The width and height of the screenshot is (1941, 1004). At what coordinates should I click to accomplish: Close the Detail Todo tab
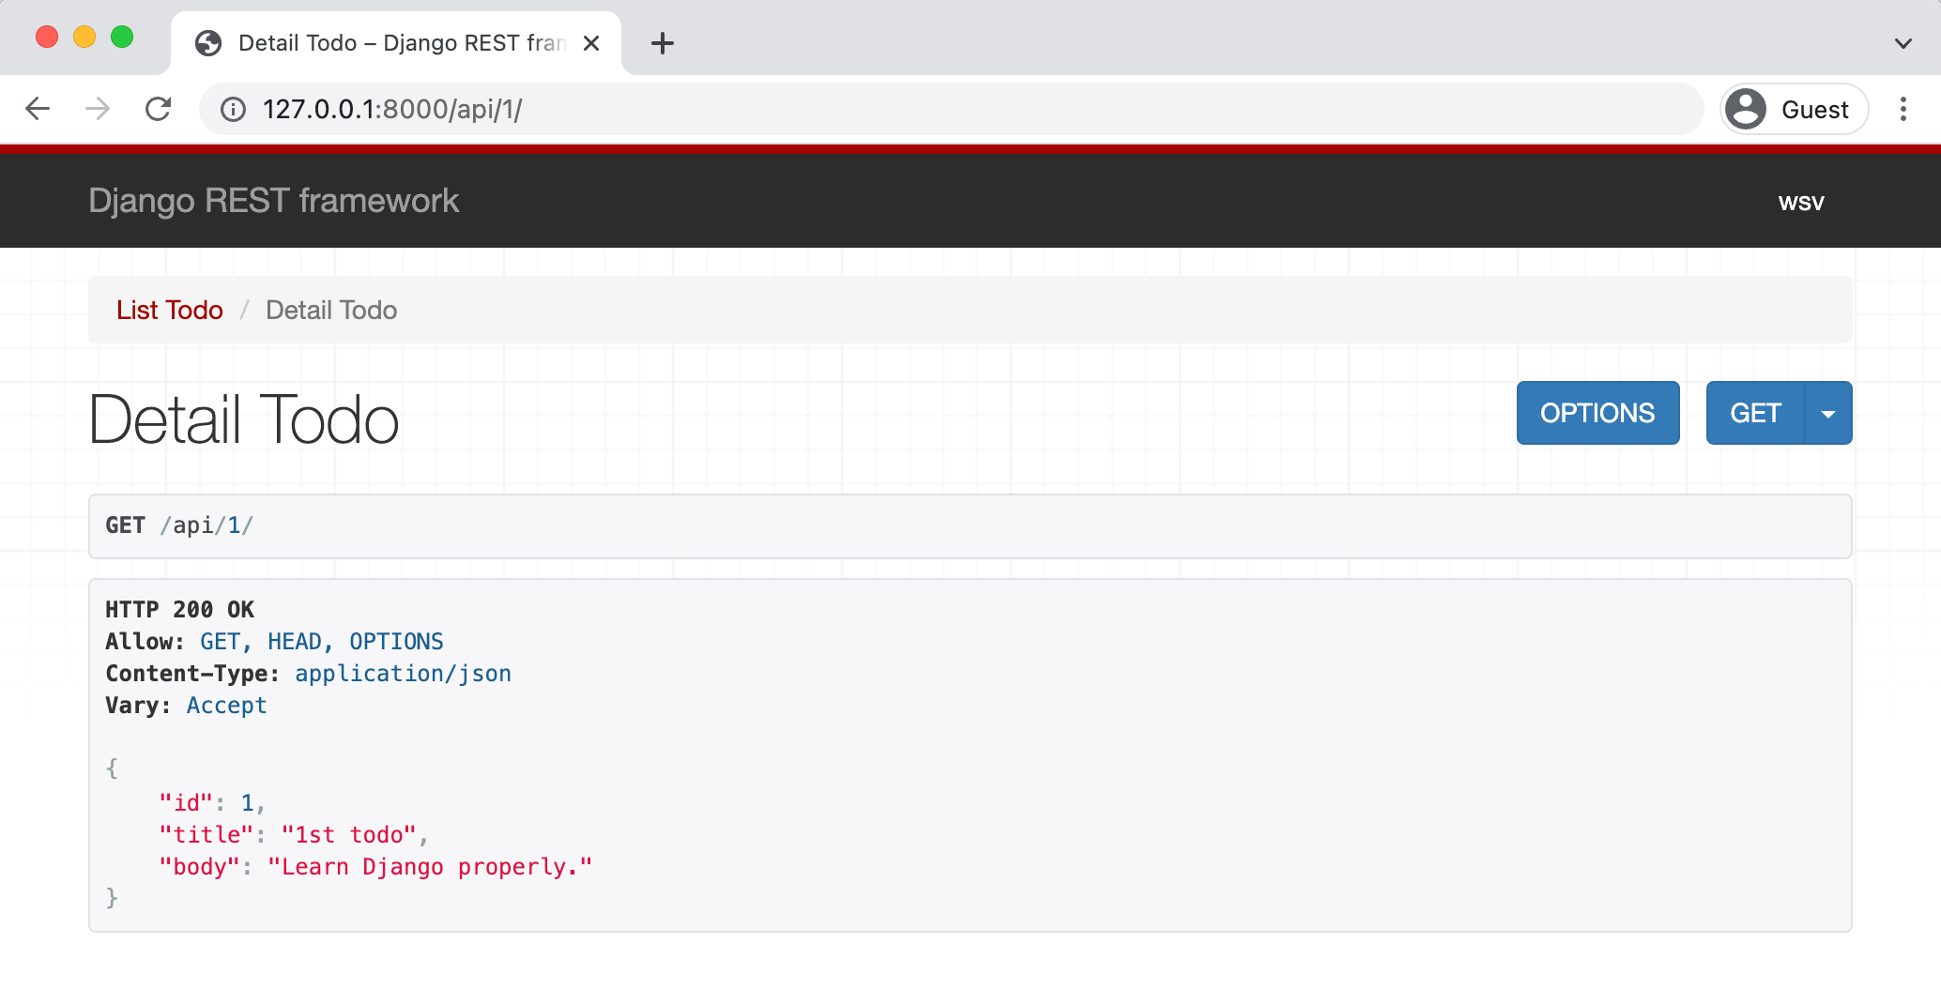[591, 43]
